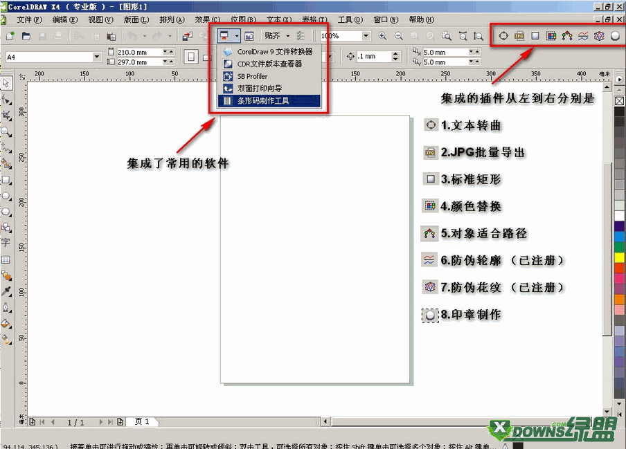This screenshot has height=449, width=626.
Task: Open the application launcher icon
Action: [224, 36]
